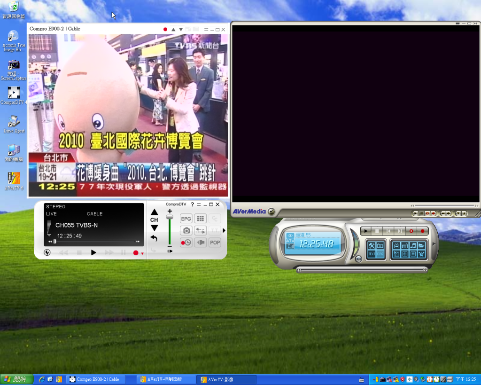Open music mode in AVerTV panel
Screen dimensions: 481x385
[x=413, y=245]
